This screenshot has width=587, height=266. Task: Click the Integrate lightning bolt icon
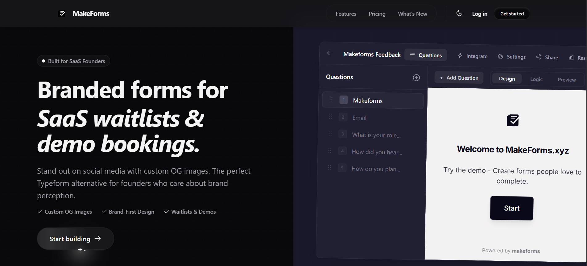(460, 56)
